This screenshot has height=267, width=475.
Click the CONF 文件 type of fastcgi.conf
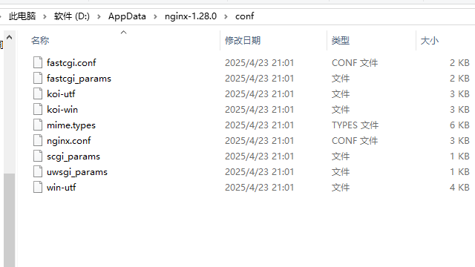coord(355,62)
